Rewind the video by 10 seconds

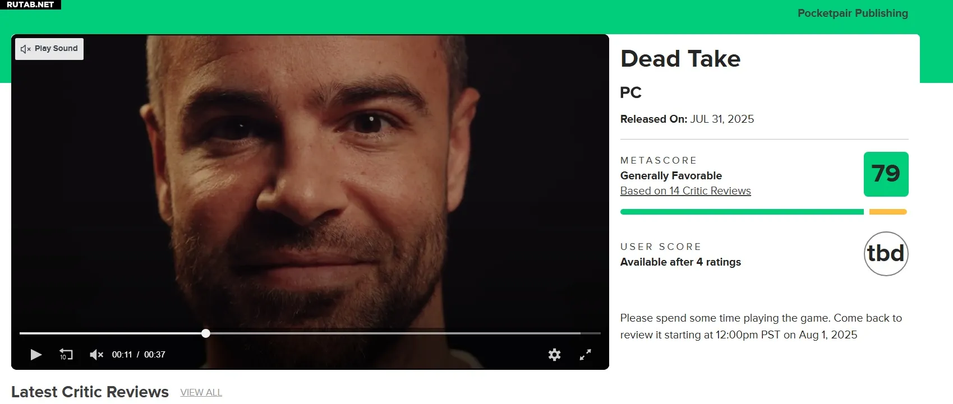click(x=66, y=355)
